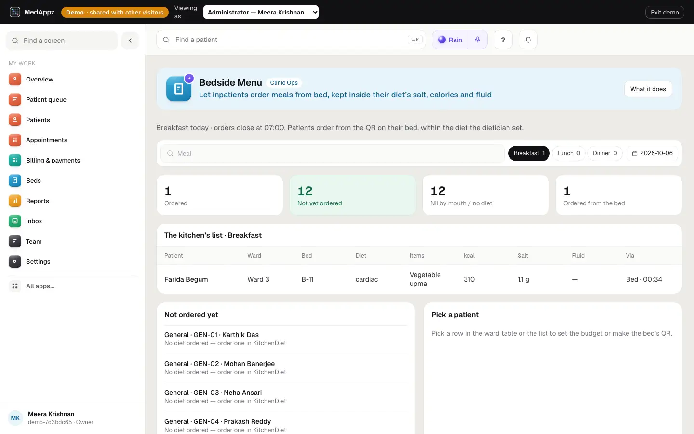Click the microphone voice button
694x434 pixels.
click(x=478, y=40)
